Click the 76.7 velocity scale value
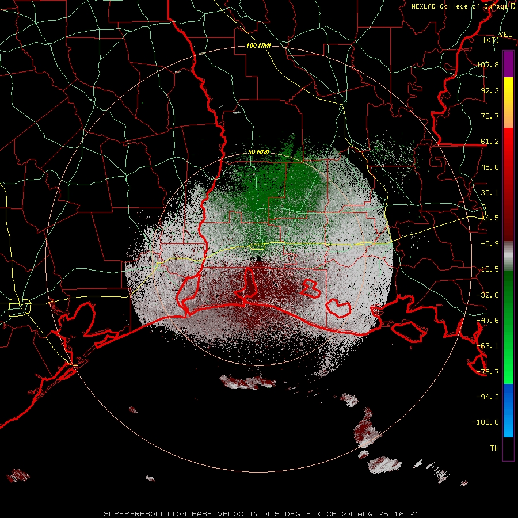Image resolution: width=518 pixels, height=518 pixels. pyautogui.click(x=490, y=116)
